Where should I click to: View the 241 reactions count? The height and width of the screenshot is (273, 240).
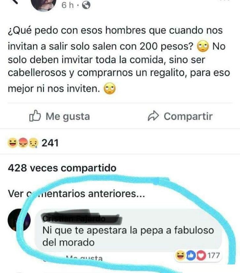(50, 143)
